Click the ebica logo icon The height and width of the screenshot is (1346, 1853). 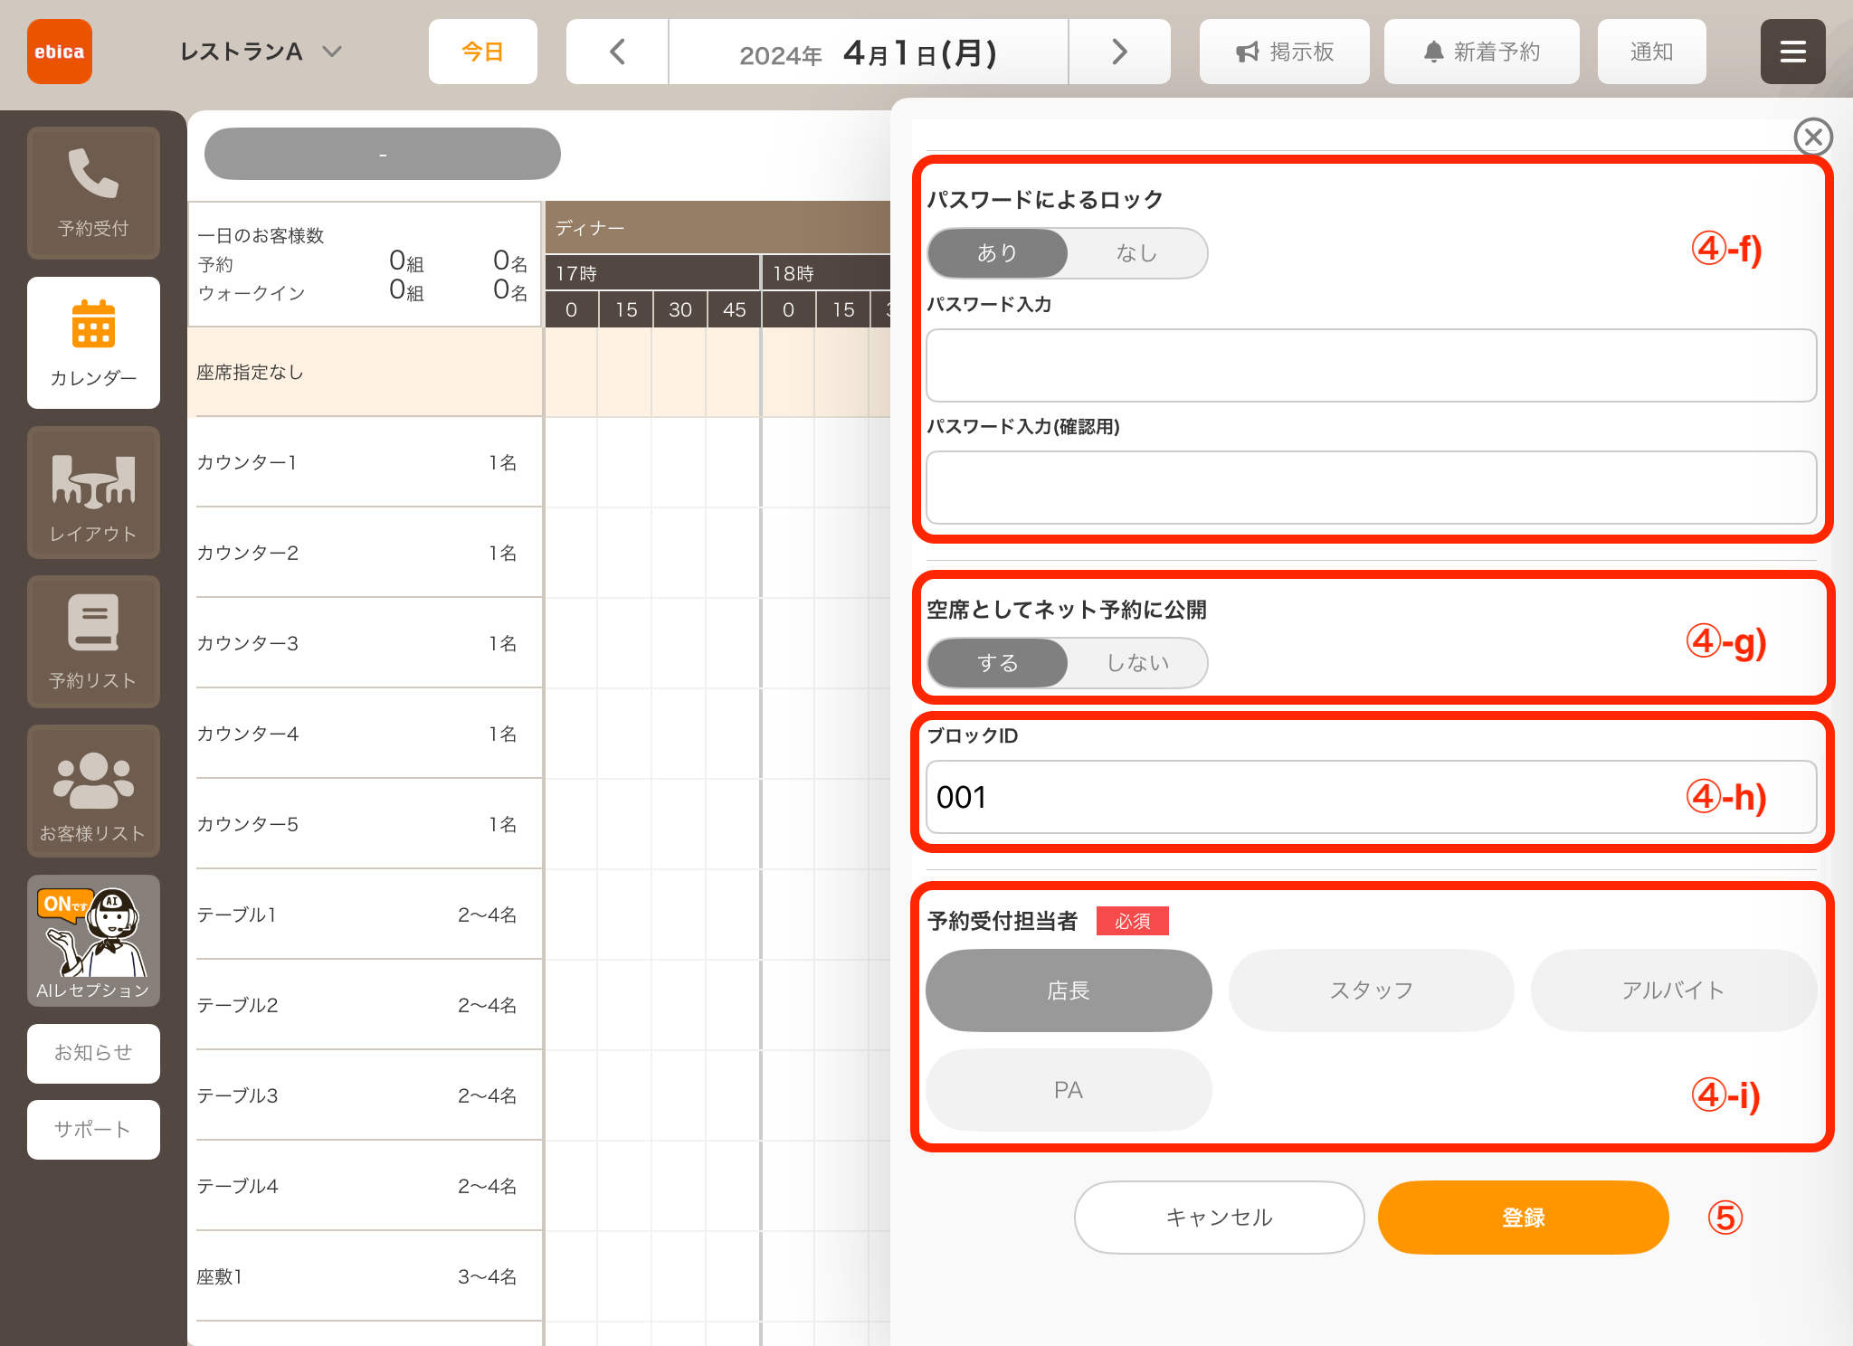click(x=60, y=52)
